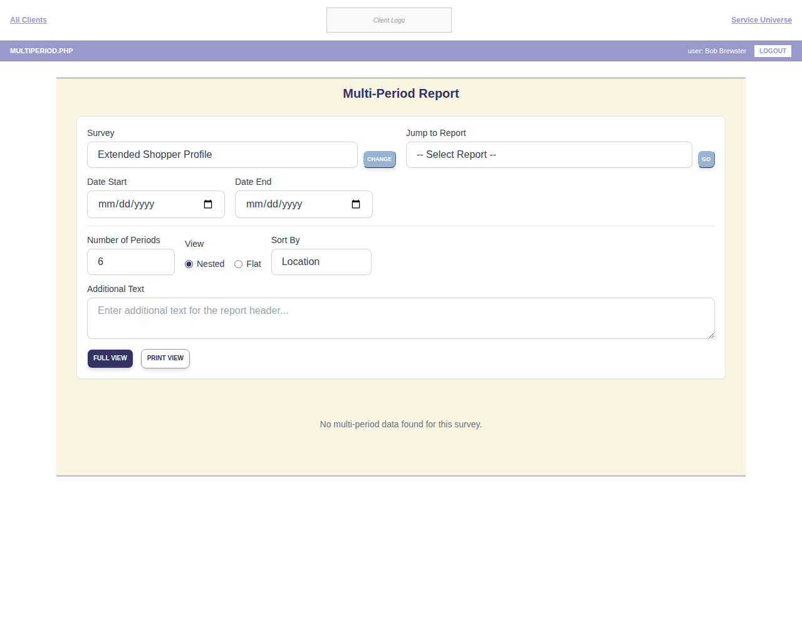802x641 pixels.
Task: Click the Date End input field
Action: 304,204
